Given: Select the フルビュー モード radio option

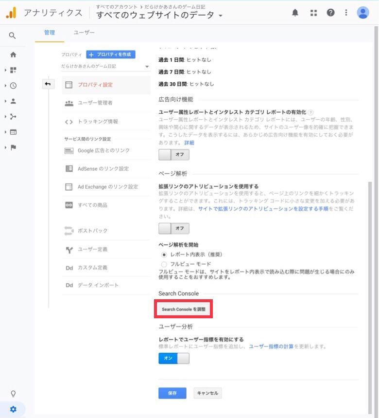Looking at the screenshot, I should coord(164,264).
